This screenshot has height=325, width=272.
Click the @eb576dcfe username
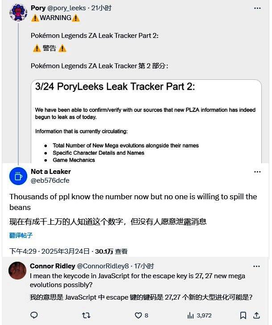click(50, 180)
